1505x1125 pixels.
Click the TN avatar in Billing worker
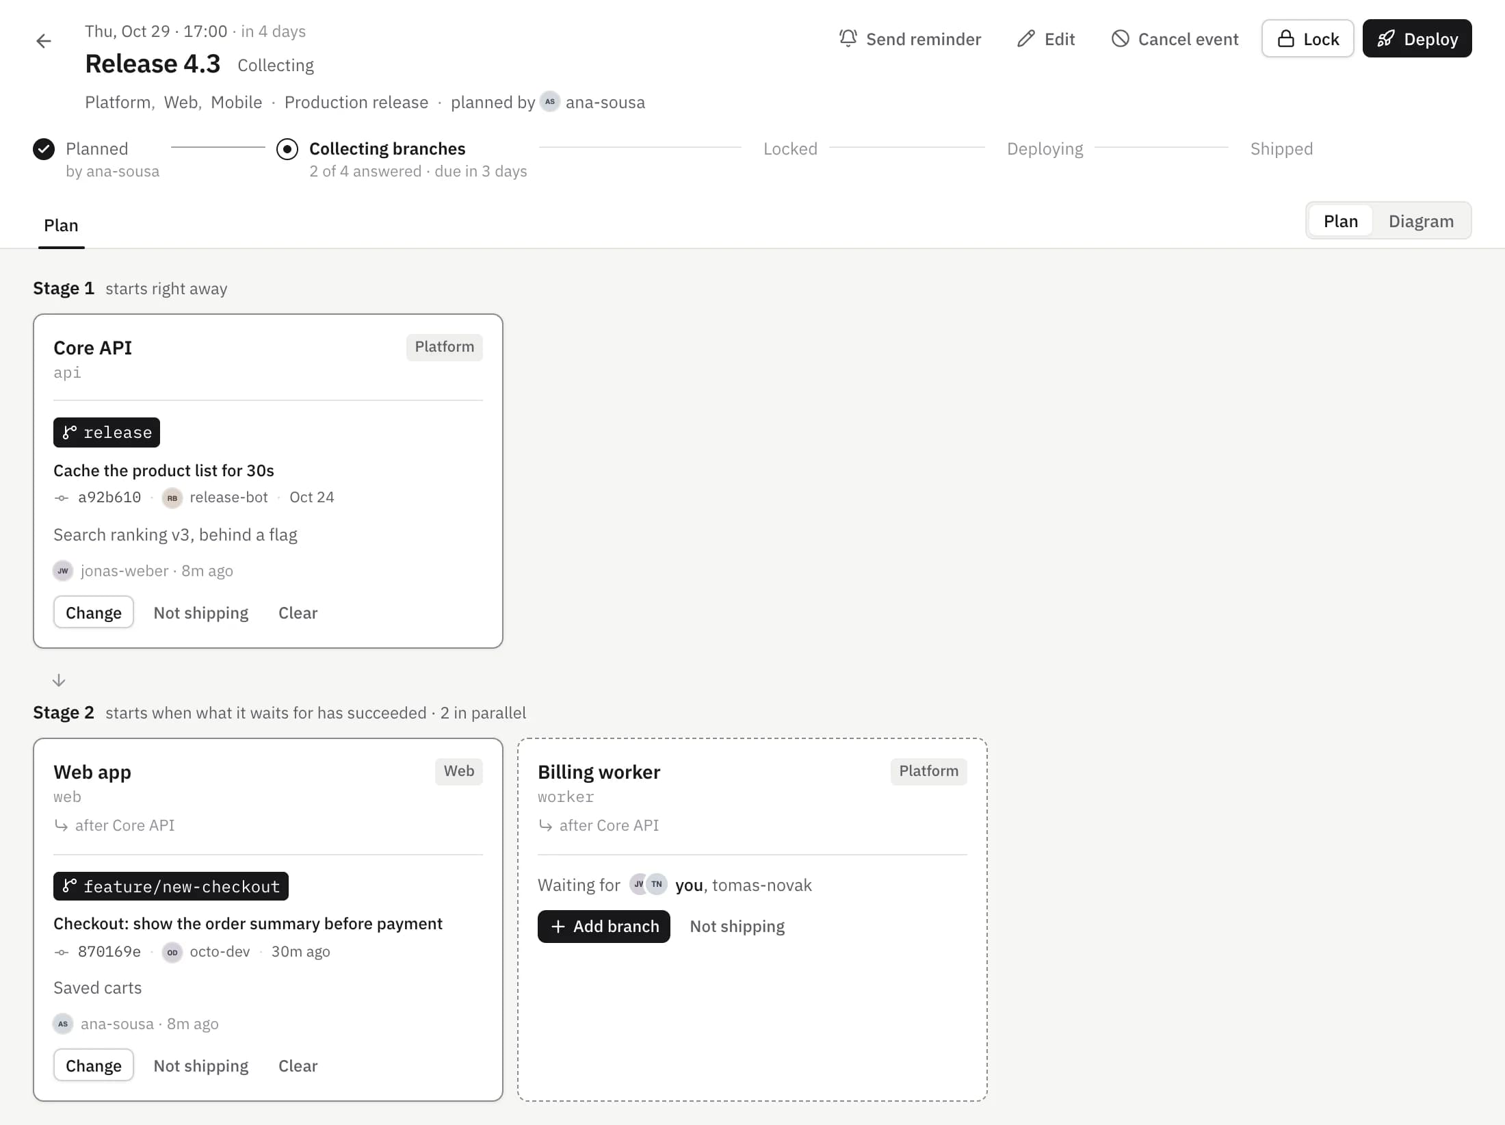point(657,884)
